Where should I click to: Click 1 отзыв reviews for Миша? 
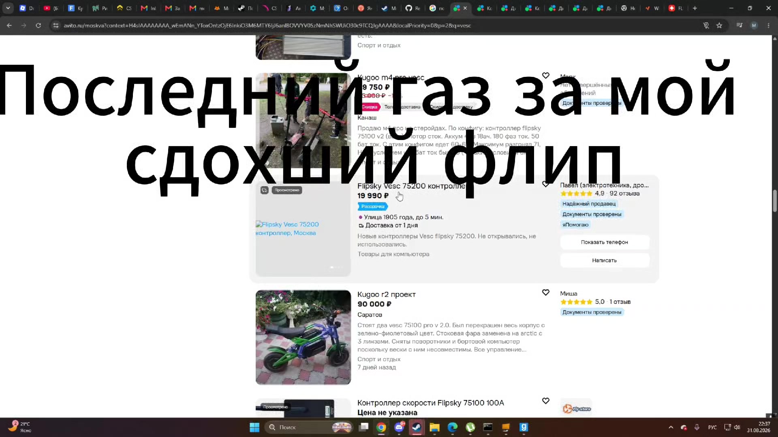point(620,302)
